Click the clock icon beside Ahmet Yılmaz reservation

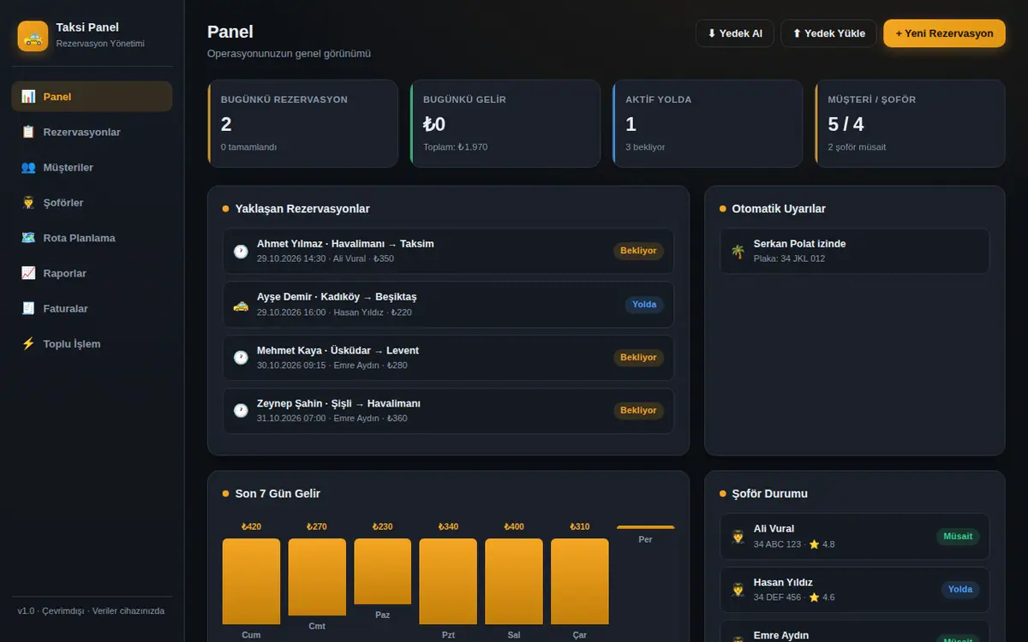241,252
